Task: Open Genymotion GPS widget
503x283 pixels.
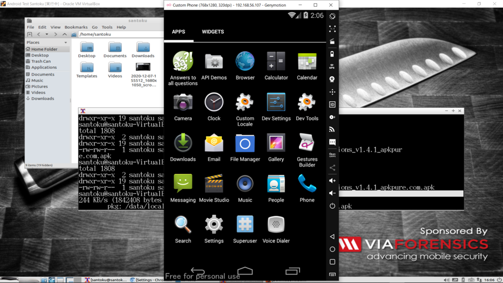Action: 332,66
